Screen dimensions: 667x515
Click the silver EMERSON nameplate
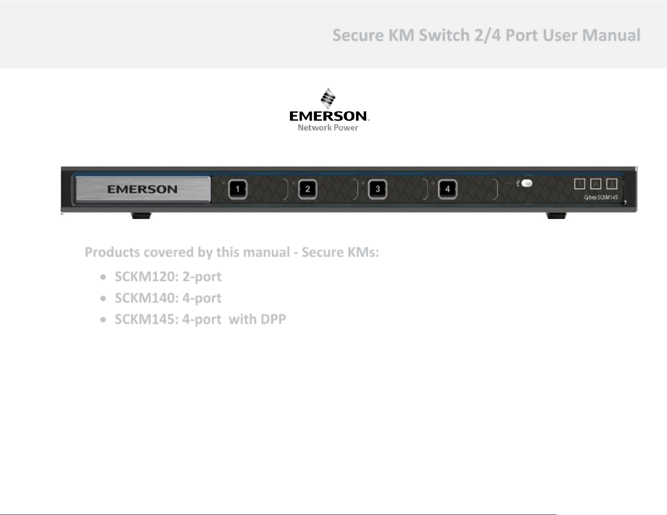143,189
